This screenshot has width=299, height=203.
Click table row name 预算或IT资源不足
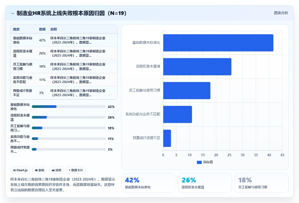point(22,93)
